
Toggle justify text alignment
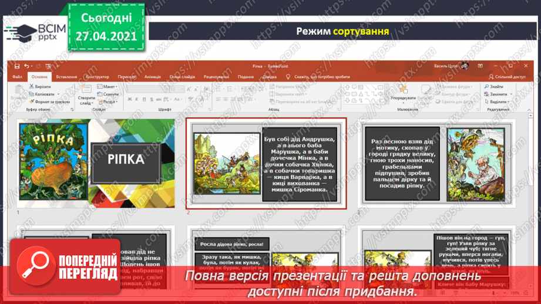[240, 99]
